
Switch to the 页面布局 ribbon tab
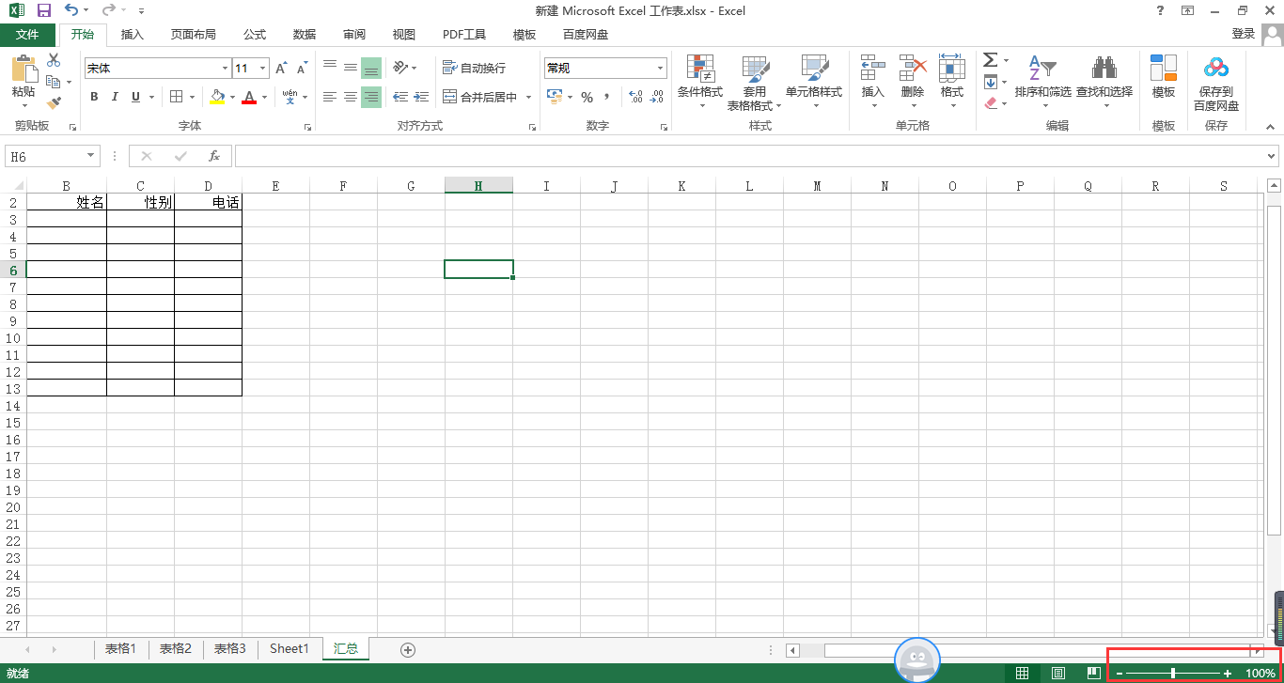(x=193, y=35)
